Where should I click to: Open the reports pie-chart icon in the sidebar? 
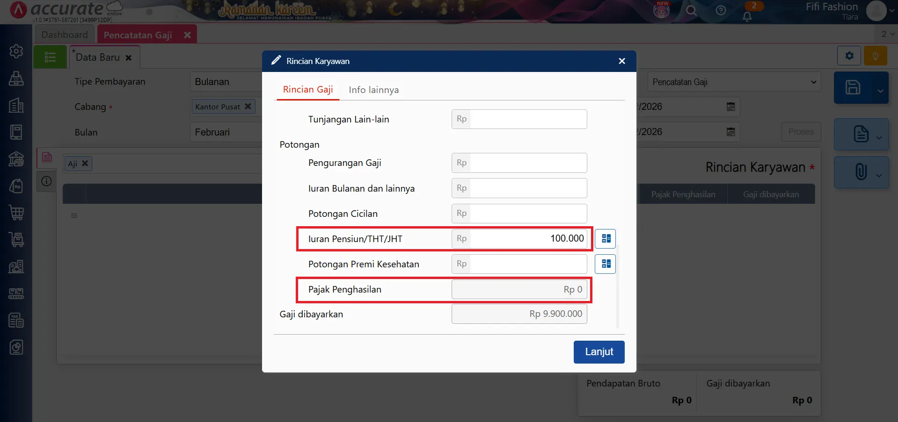click(x=16, y=347)
